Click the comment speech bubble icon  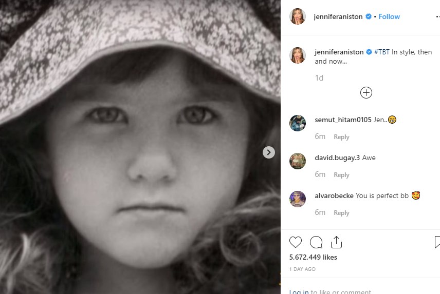coord(316,242)
